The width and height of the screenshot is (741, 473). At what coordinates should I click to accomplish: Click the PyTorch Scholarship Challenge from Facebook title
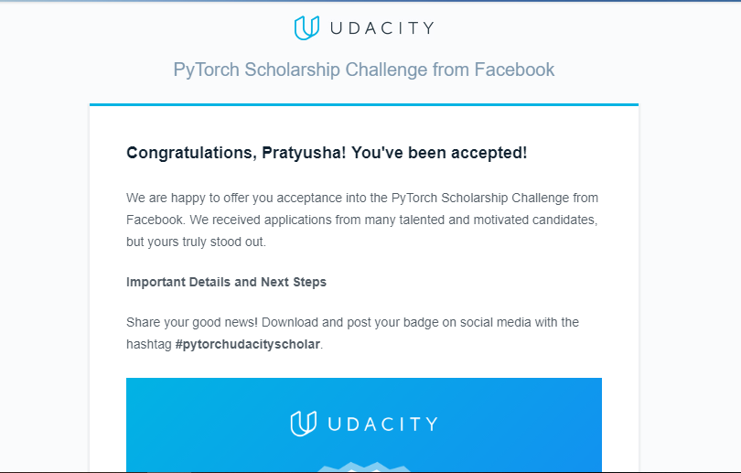tap(363, 70)
